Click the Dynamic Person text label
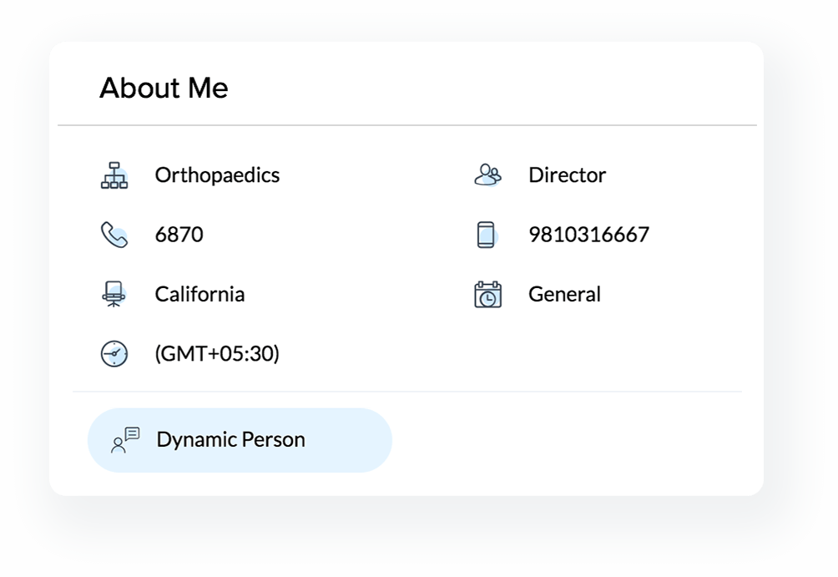 [x=230, y=440]
